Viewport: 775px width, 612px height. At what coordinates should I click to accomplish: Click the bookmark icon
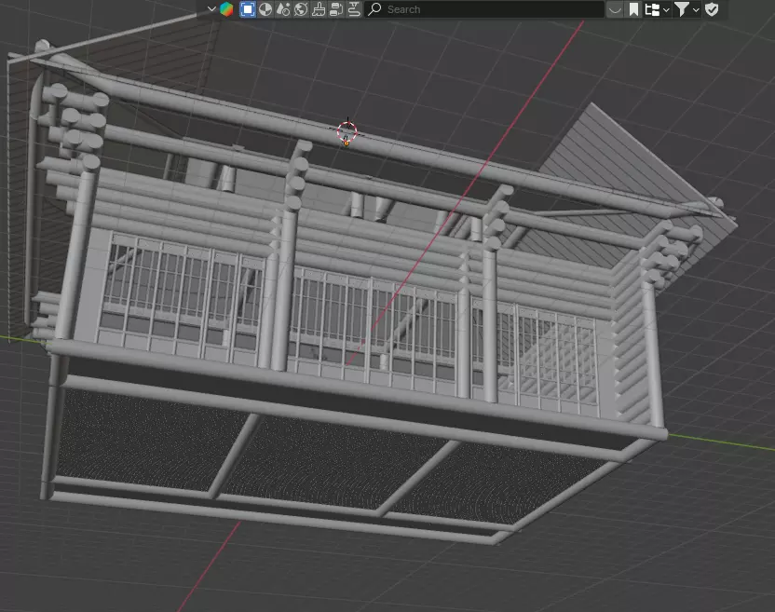point(633,9)
